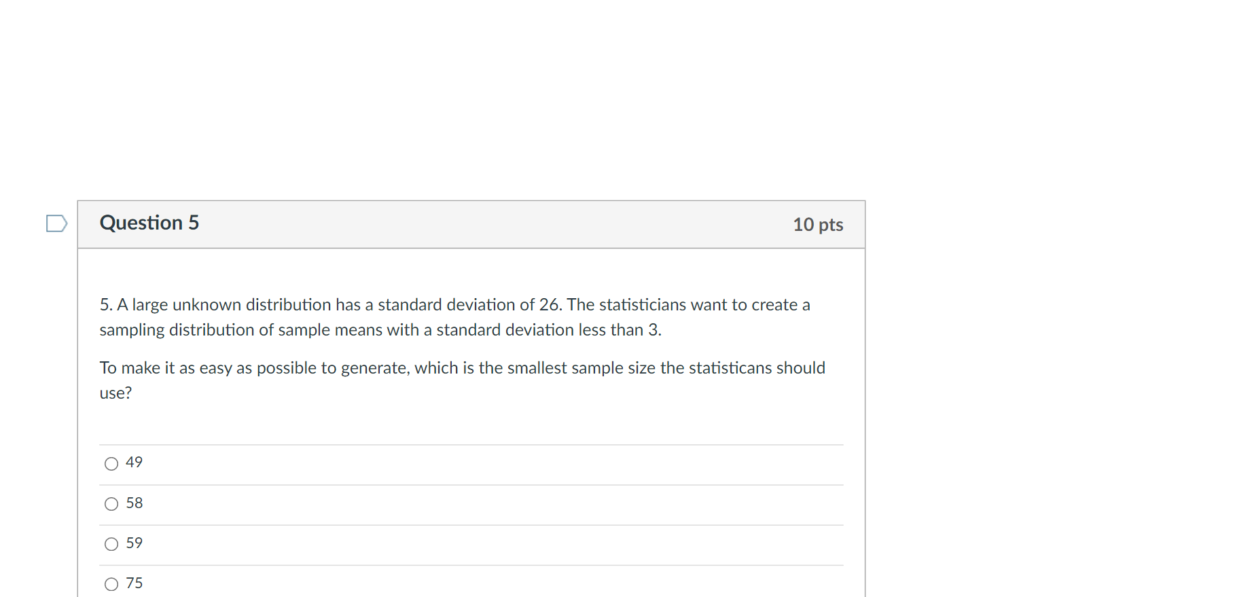Select the radio button next to 59
Image resolution: width=1252 pixels, height=597 pixels.
pos(111,543)
